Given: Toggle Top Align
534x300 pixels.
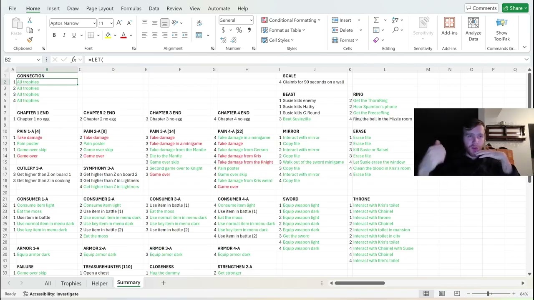Looking at the screenshot, I should tap(144, 23).
